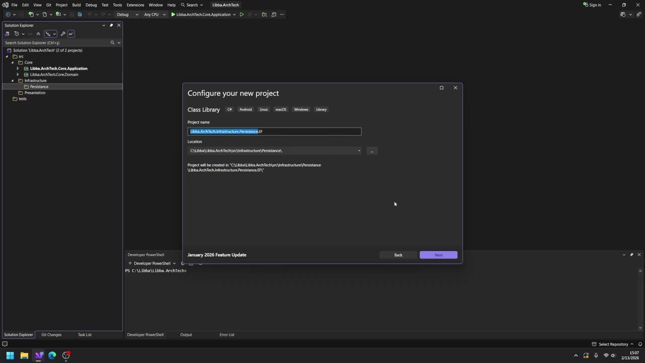Maximize the Configure your new project dialog

(x=441, y=88)
